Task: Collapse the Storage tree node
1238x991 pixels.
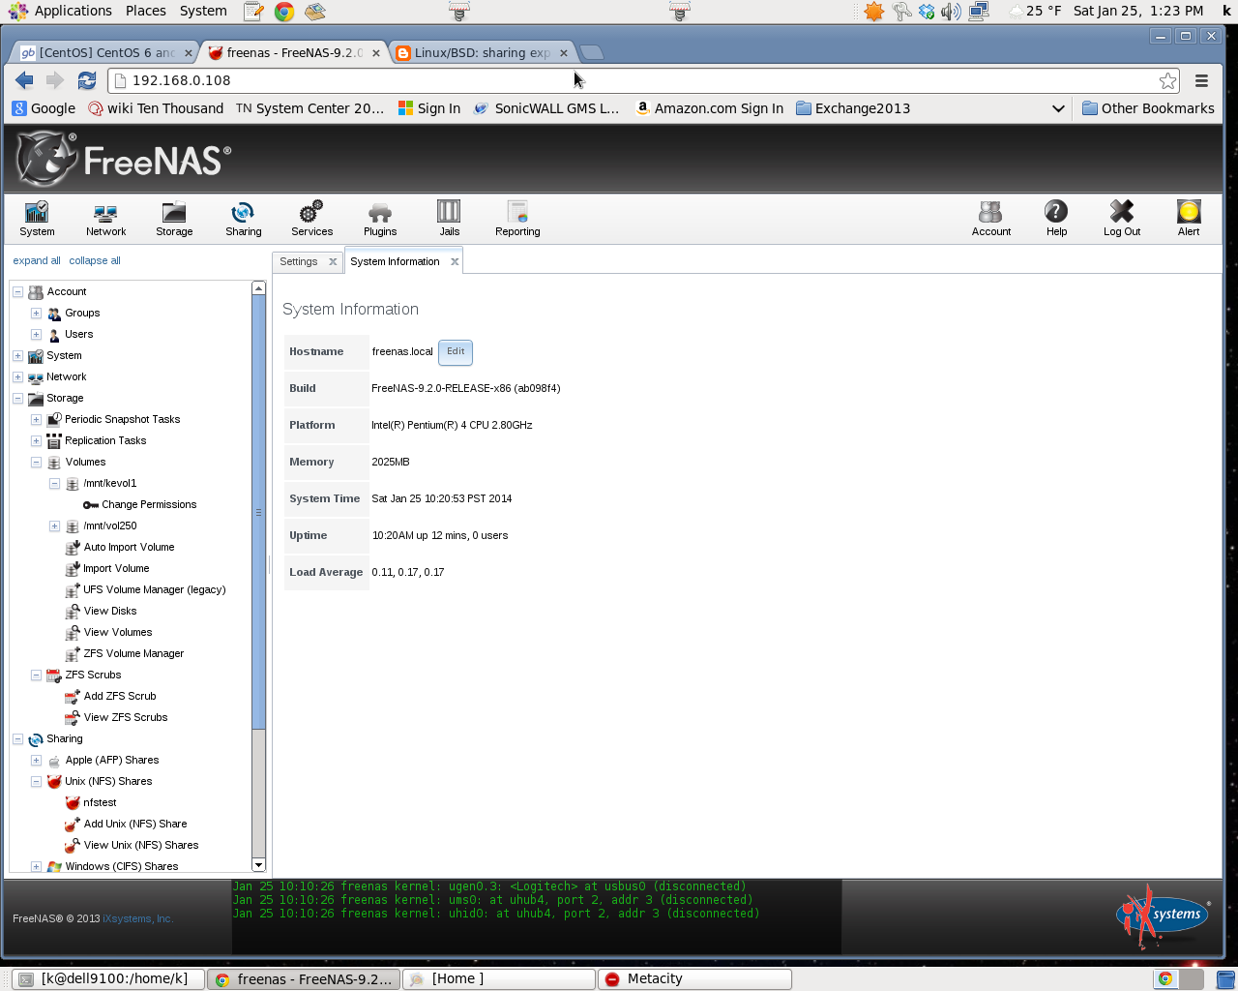Action: point(17,398)
